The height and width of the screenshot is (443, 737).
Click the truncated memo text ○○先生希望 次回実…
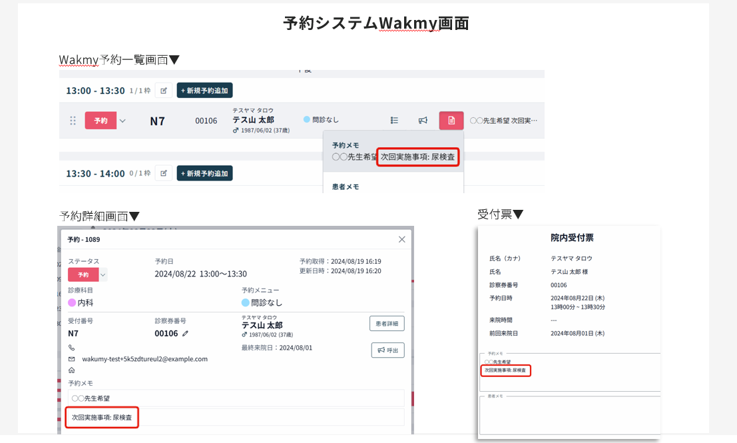coord(503,121)
